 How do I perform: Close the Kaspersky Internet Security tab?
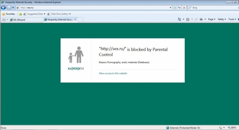75,19
